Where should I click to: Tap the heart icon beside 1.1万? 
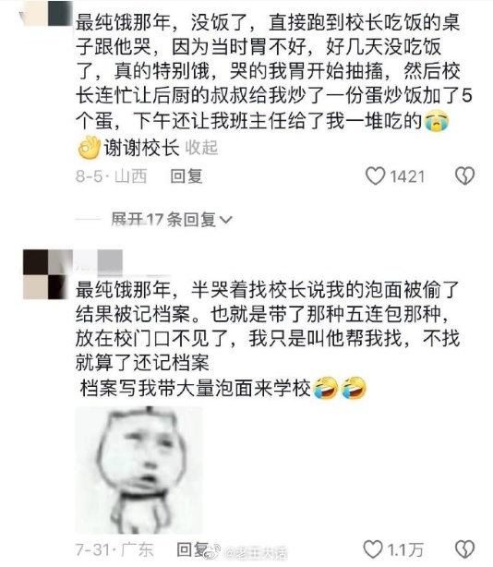coord(373,549)
